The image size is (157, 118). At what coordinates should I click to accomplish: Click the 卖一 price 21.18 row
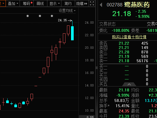tap(127, 61)
